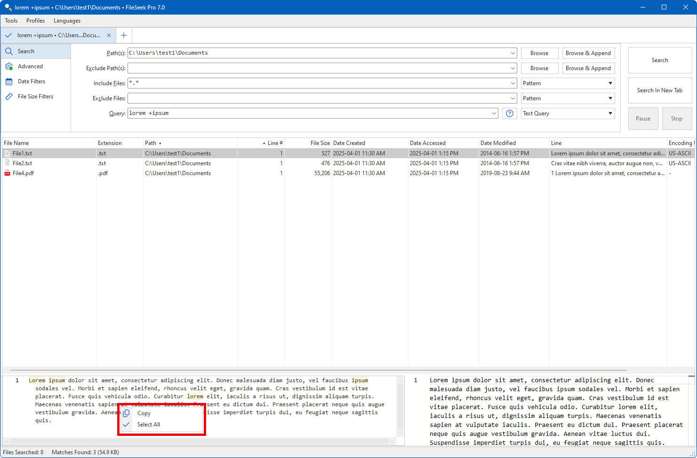Close the lorem +ipsum search tab

click(x=109, y=35)
